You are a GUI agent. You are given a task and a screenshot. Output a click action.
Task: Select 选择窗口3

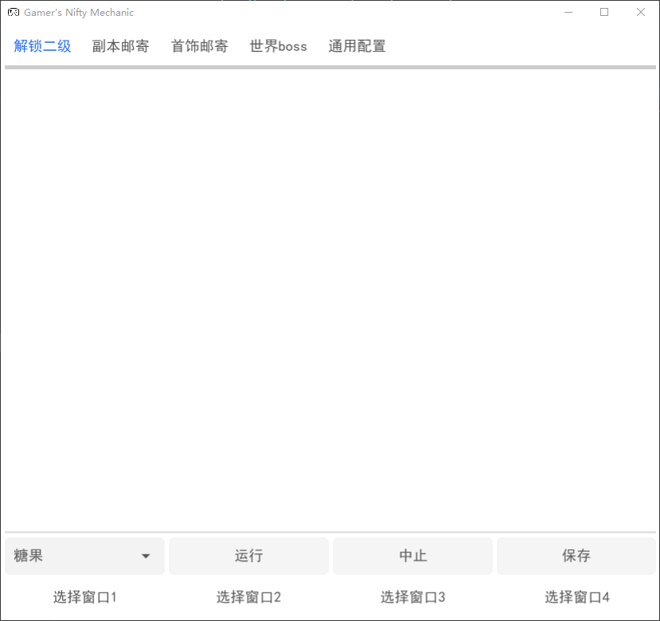tap(412, 597)
